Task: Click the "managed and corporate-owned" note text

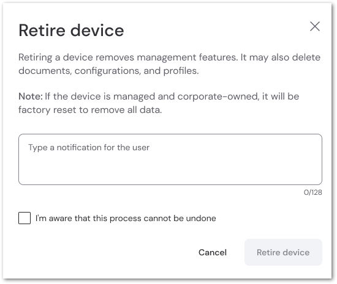Action: [x=185, y=96]
